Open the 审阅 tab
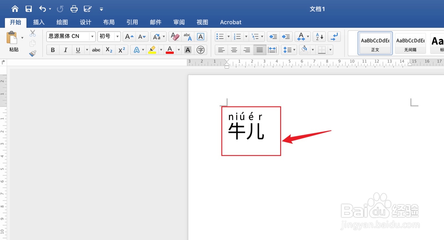This screenshot has height=240, width=444. click(x=179, y=22)
